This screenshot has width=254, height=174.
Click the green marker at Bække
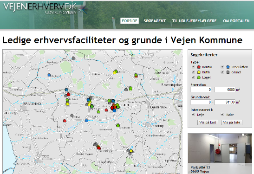coord(116,71)
